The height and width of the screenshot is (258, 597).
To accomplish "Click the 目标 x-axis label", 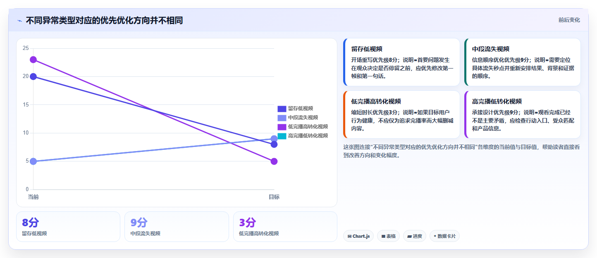I will [274, 197].
